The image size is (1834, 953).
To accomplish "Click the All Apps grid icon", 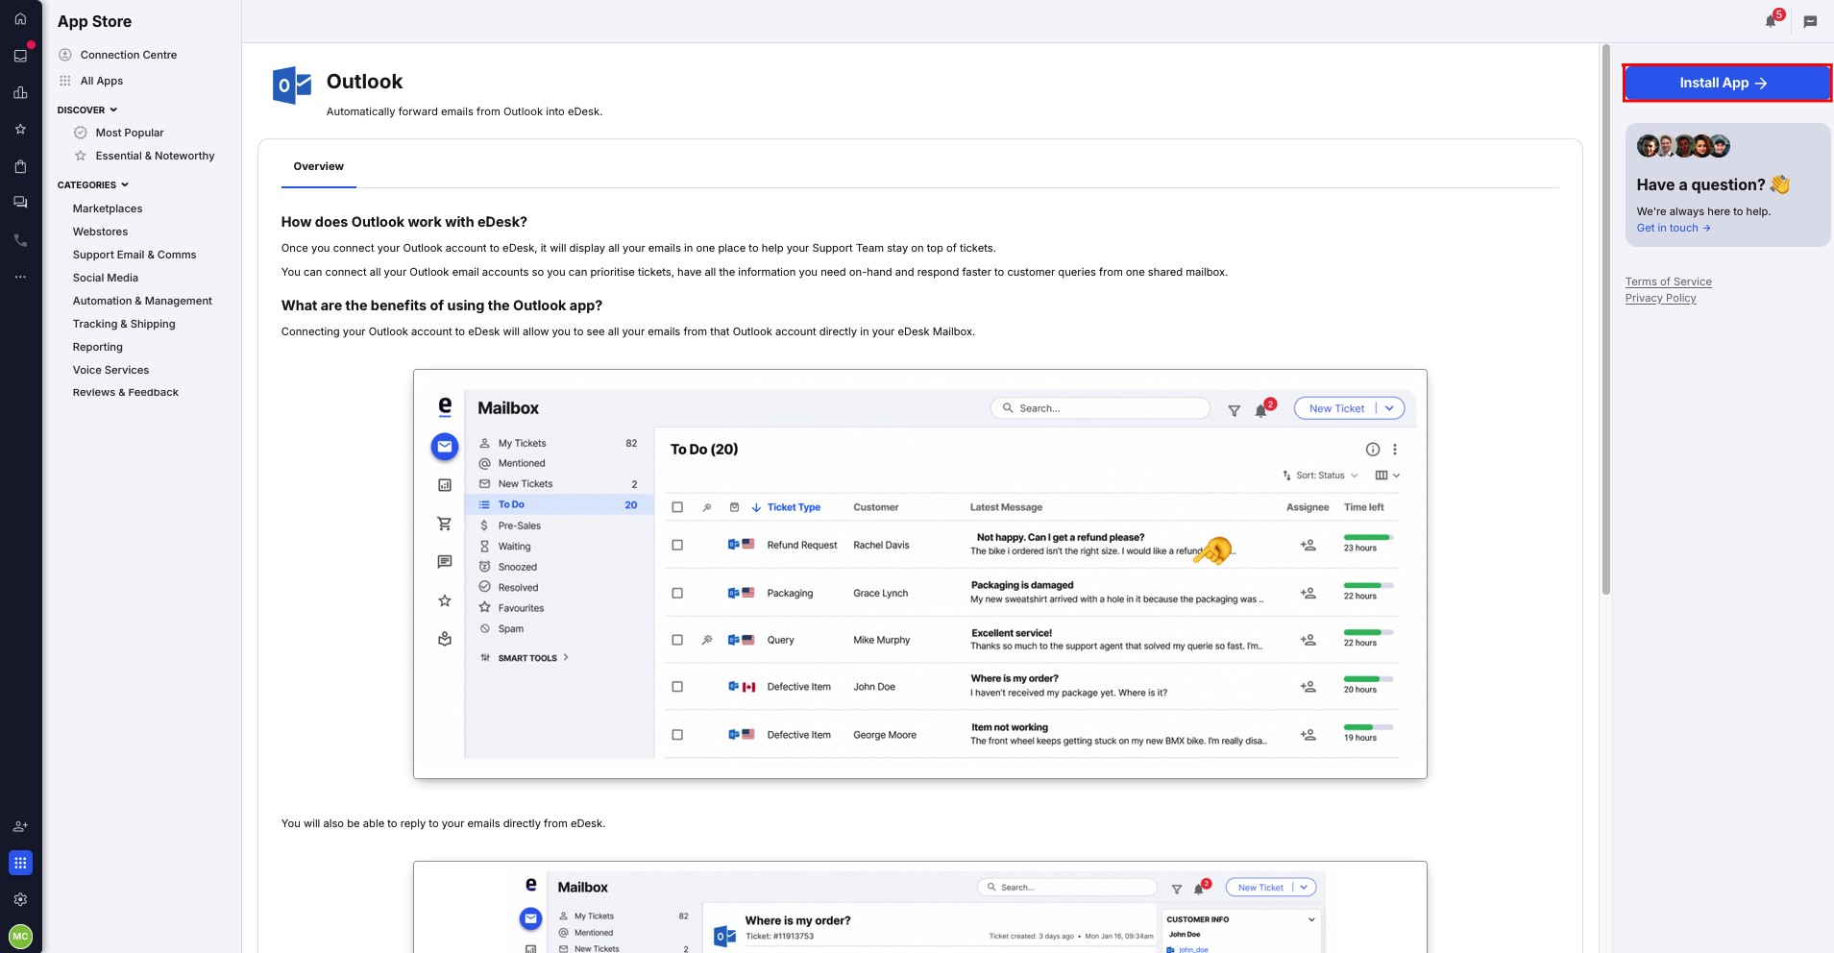I will pos(65,81).
